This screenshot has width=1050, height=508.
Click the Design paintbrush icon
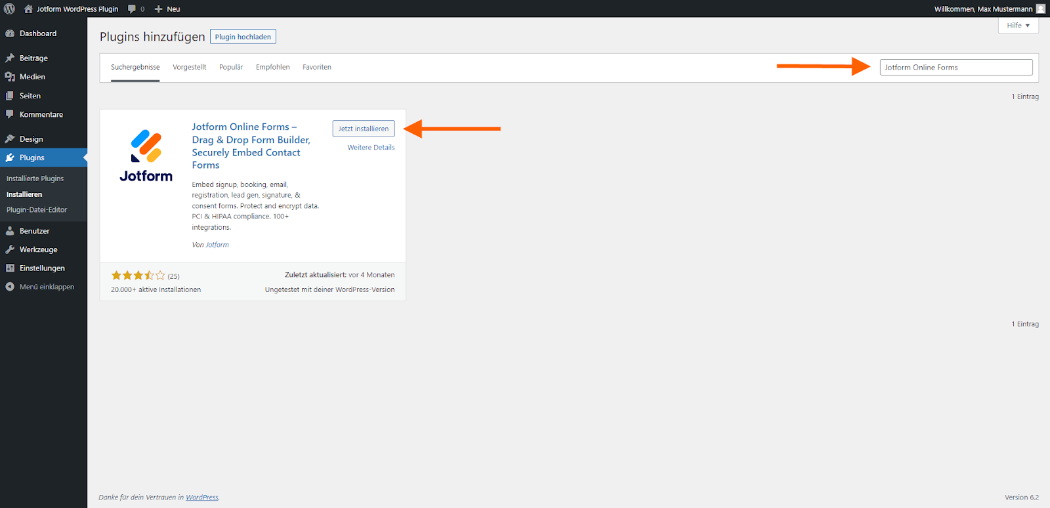coord(10,139)
